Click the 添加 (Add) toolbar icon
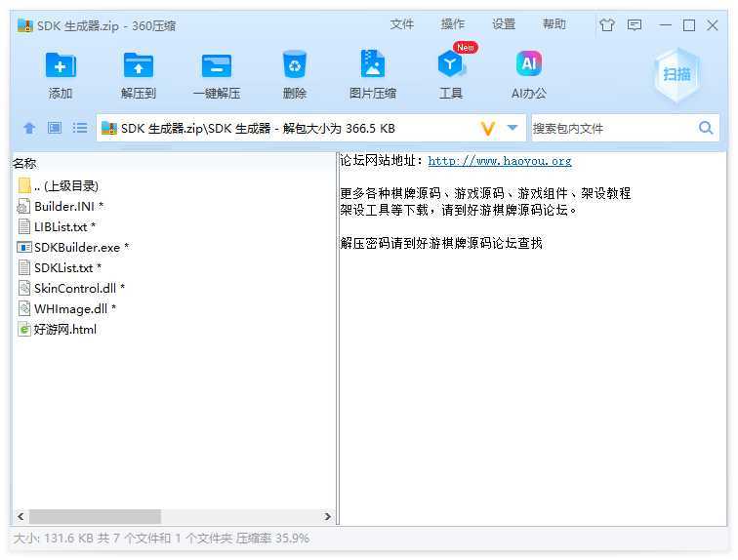Image resolution: width=738 pixels, height=560 pixels. point(61,65)
